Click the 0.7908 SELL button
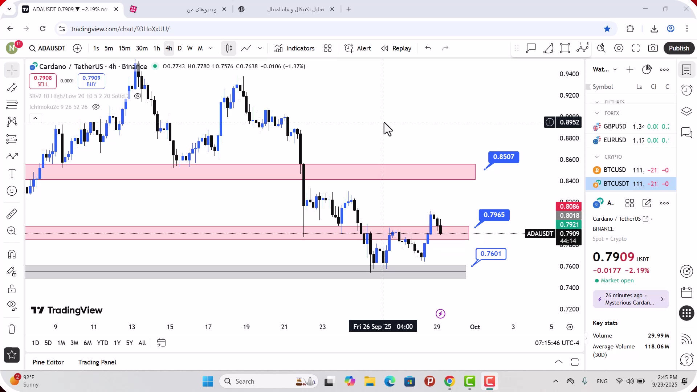Viewport: 697px width, 392px height. pyautogui.click(x=43, y=81)
